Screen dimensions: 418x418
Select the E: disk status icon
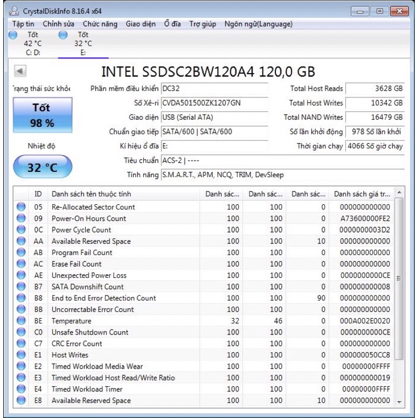pyautogui.click(x=64, y=35)
